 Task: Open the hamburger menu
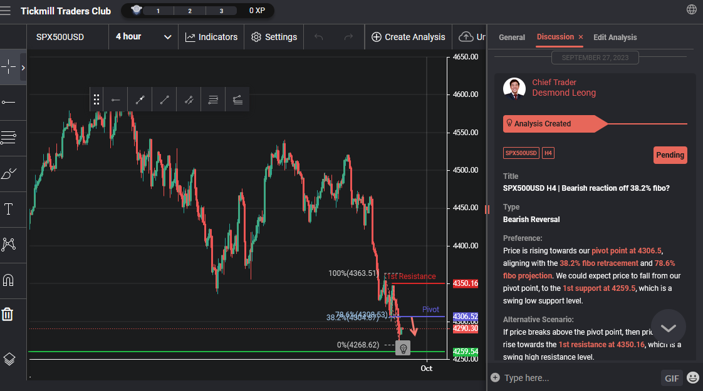(6, 10)
